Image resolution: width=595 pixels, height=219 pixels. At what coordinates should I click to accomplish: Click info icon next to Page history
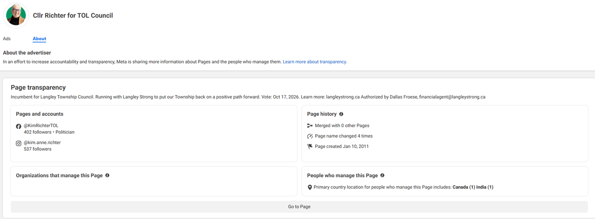341,114
